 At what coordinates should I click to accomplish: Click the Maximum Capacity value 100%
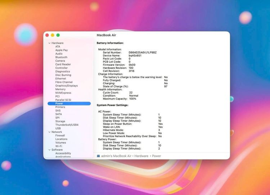pyautogui.click(x=133, y=99)
